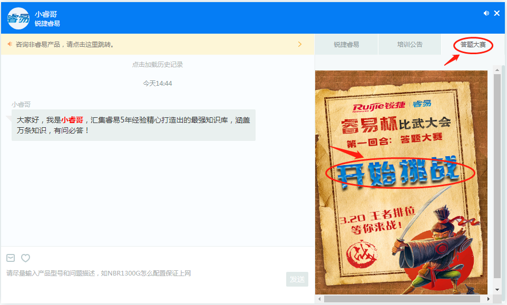Click the envelope message icon
This screenshot has width=507, height=305.
coord(11,258)
